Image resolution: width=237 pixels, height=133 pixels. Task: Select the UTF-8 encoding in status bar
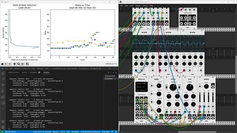[63, 132]
